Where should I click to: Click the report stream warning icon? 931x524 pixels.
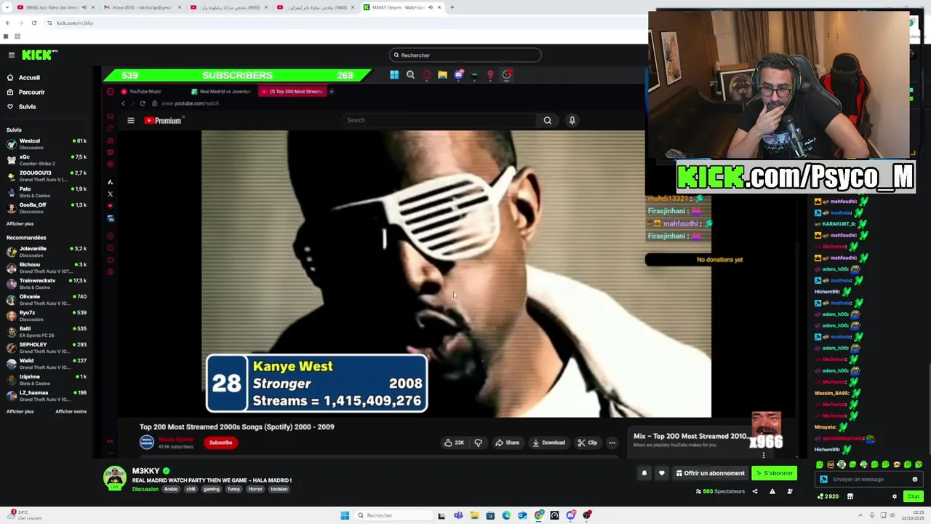pyautogui.click(x=772, y=491)
